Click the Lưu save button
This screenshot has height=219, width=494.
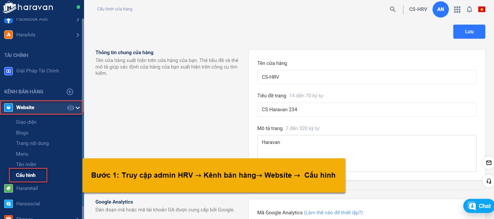pyautogui.click(x=469, y=32)
